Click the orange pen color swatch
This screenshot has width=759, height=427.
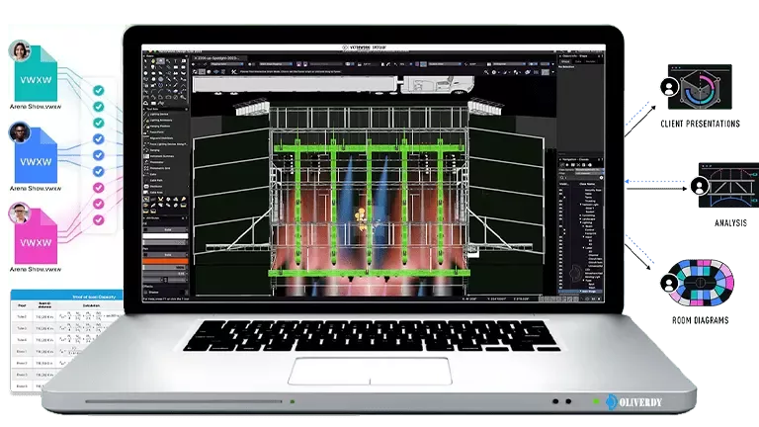[x=166, y=261]
